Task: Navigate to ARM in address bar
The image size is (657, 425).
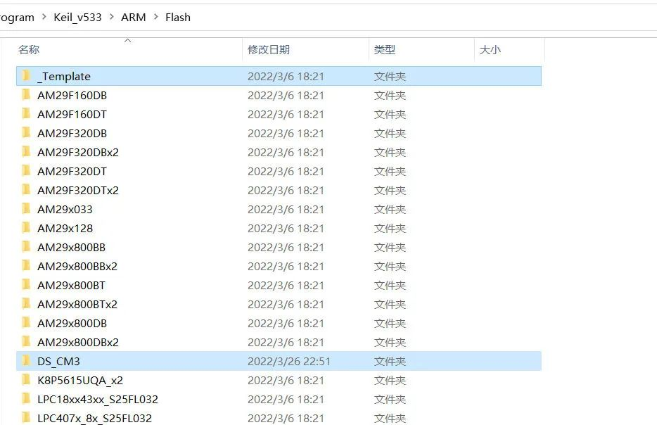Action: click(133, 17)
